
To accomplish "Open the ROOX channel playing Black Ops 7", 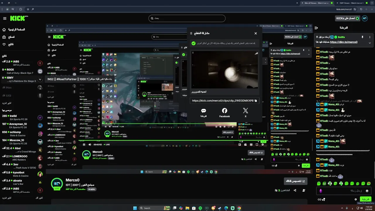I will click(22, 71).
